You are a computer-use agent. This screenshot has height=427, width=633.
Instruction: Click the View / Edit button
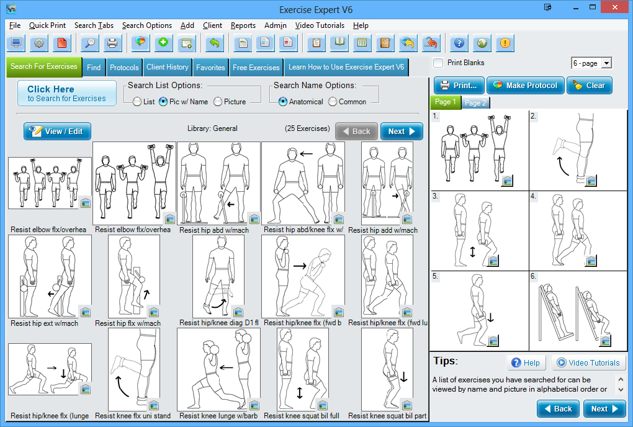point(57,131)
